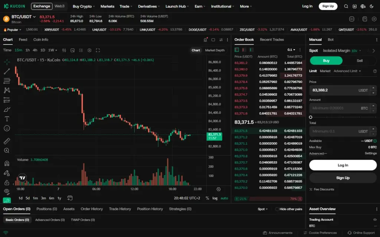Select the 15m timeframe
This screenshot has height=237, width=380.
pyautogui.click(x=19, y=50)
